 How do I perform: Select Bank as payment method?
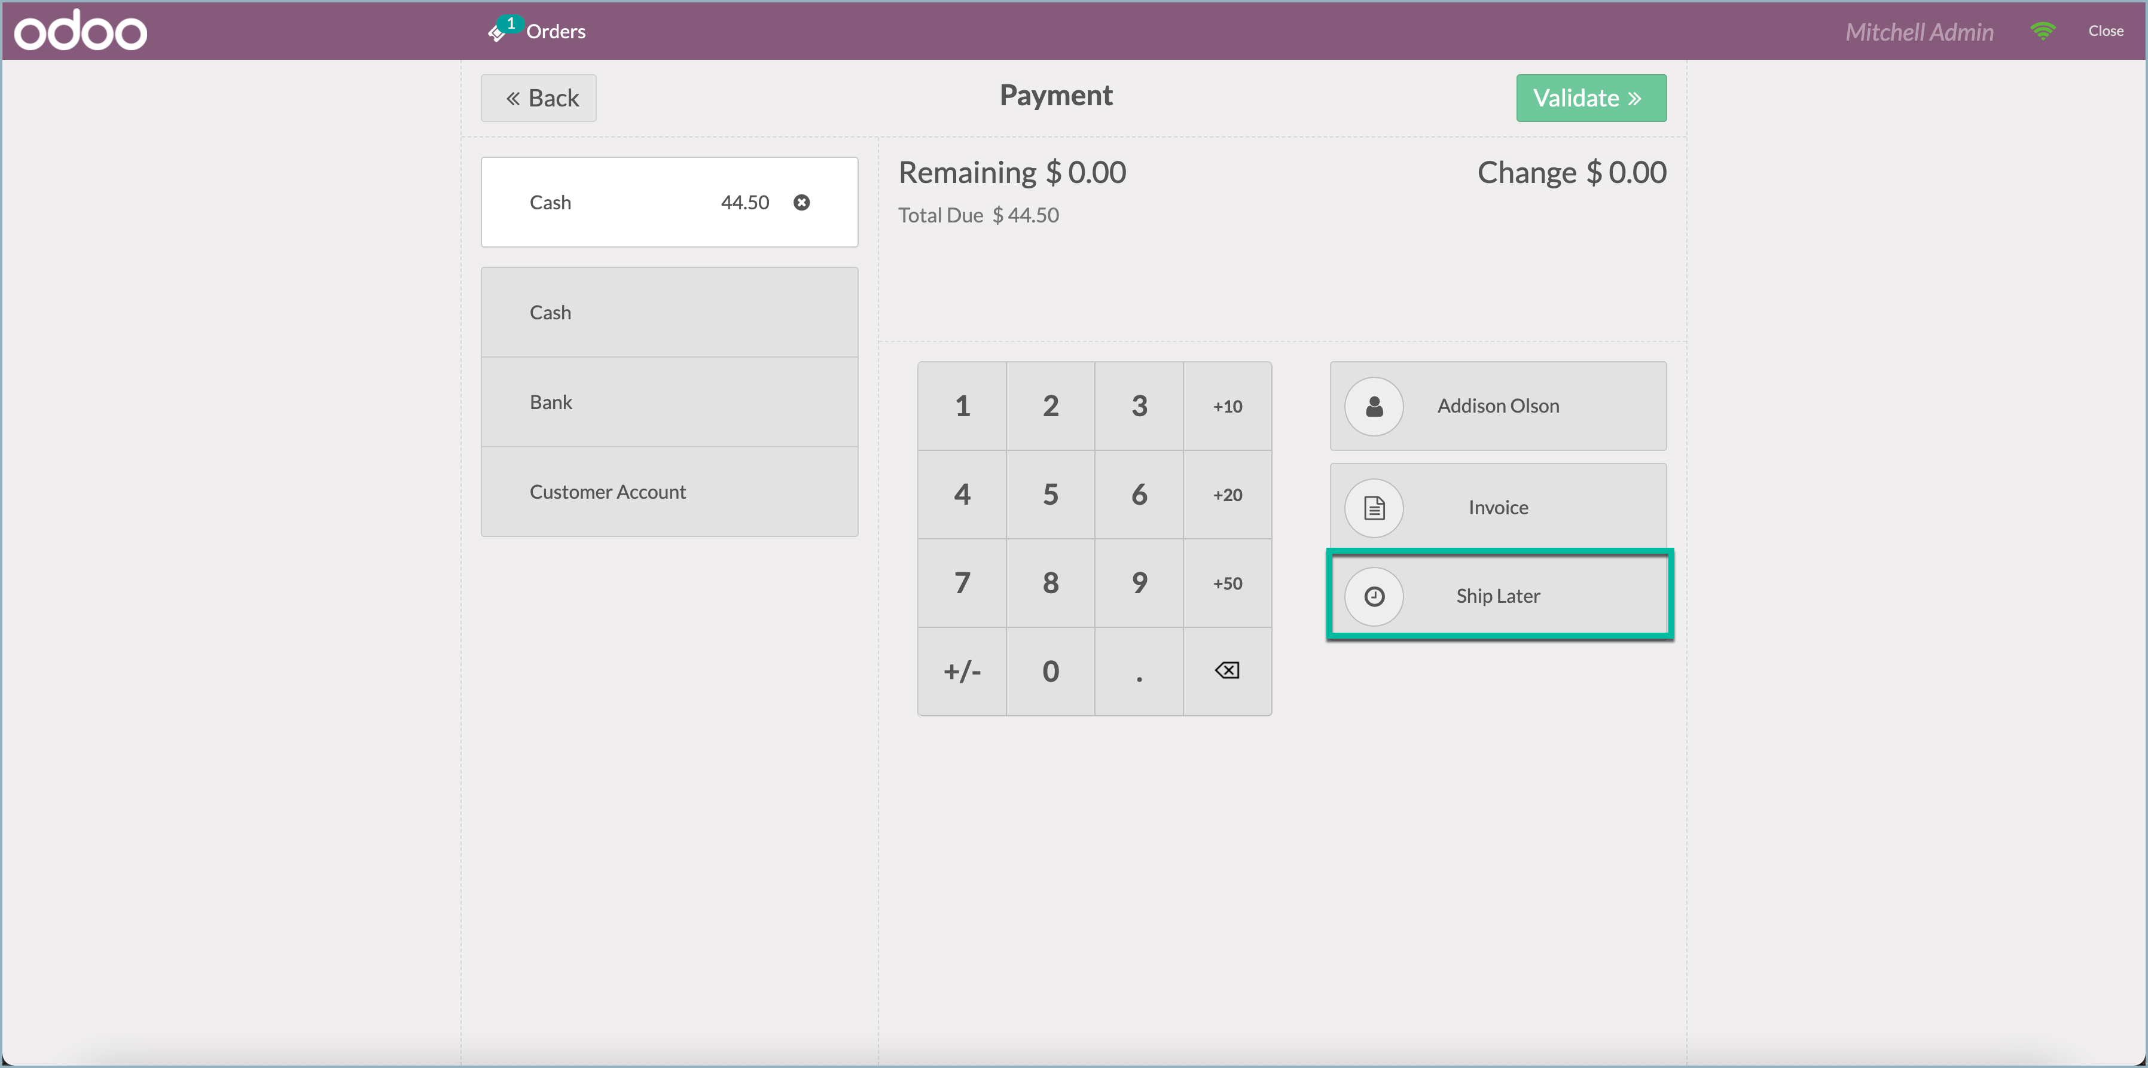(x=669, y=402)
